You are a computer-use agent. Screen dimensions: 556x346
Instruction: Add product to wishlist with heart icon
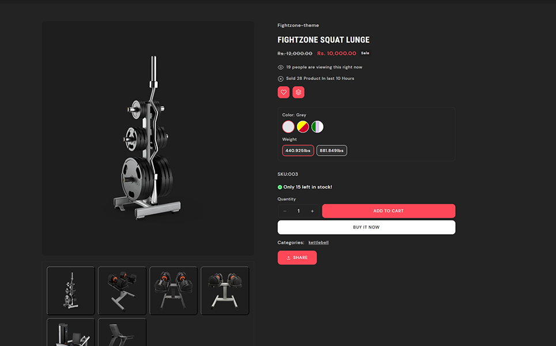tap(283, 92)
